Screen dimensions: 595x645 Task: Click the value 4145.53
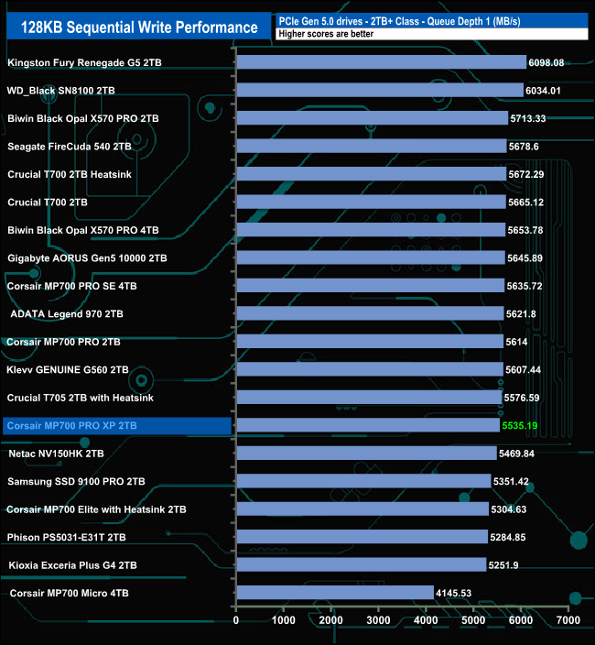click(454, 594)
